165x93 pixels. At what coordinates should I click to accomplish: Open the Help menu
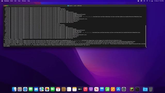coord(29,1)
